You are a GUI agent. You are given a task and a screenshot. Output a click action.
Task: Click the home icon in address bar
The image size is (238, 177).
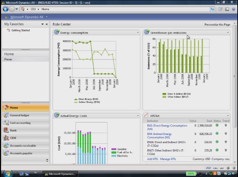23,9
